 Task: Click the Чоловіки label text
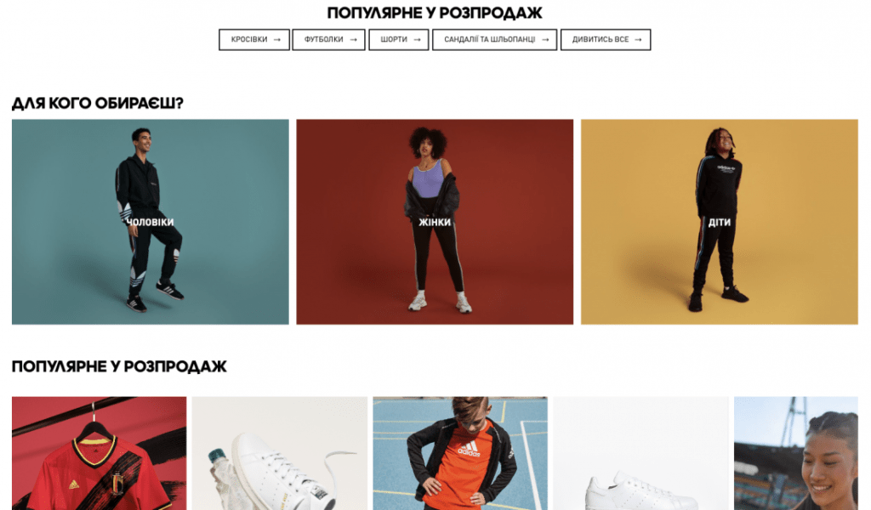[x=150, y=222]
